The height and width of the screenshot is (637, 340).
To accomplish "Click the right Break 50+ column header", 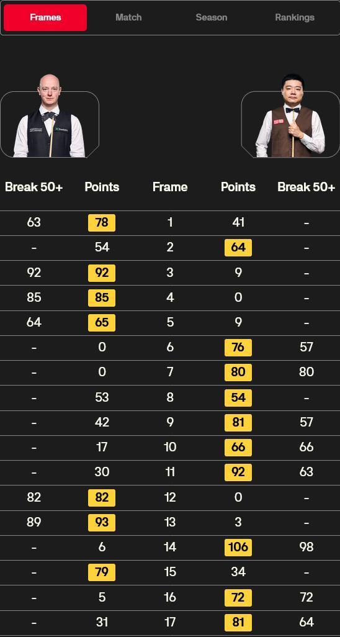I will [306, 187].
